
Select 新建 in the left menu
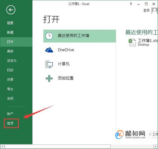10,32
